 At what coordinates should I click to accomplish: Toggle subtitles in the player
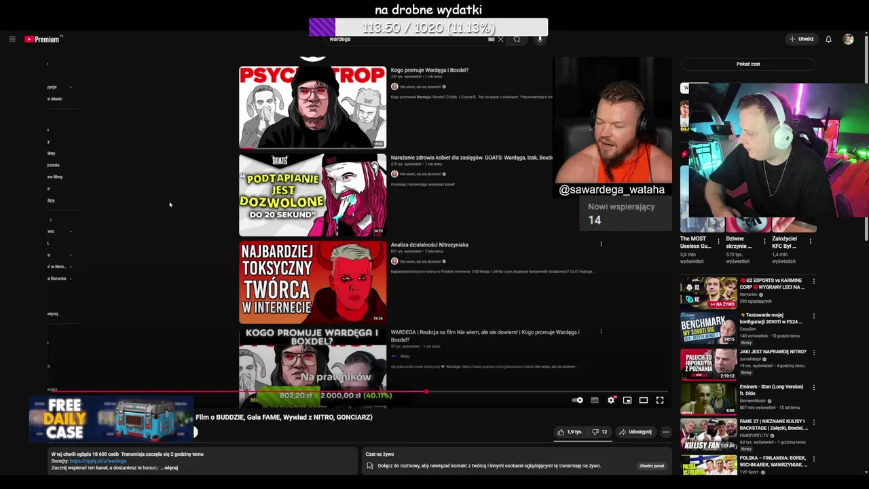click(595, 400)
